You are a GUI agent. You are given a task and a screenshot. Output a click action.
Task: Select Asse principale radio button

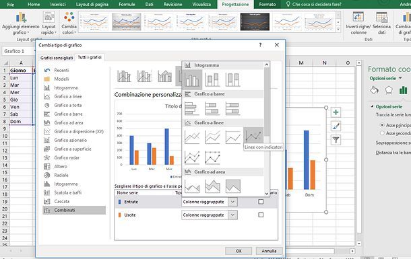(382, 125)
